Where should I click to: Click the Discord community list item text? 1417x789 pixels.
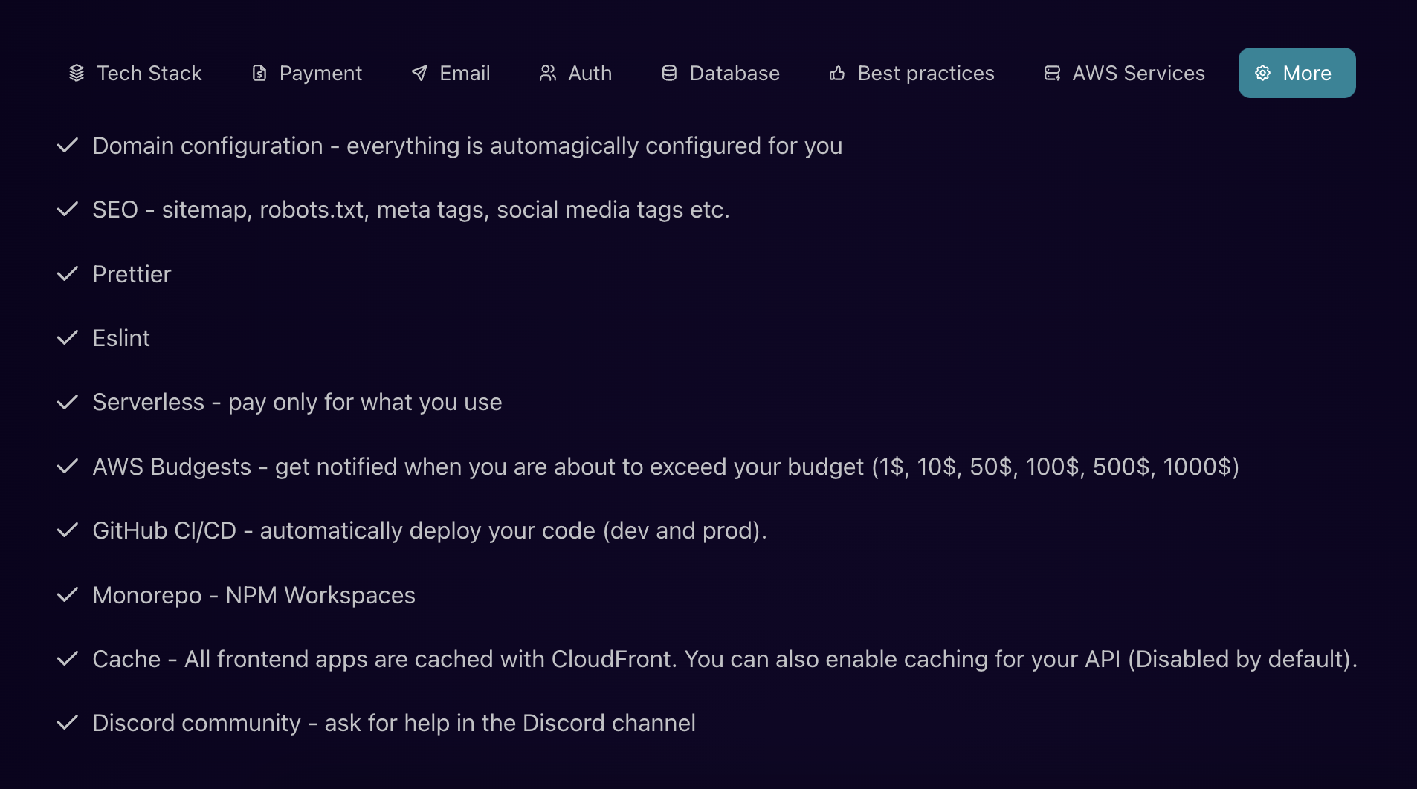tap(394, 723)
